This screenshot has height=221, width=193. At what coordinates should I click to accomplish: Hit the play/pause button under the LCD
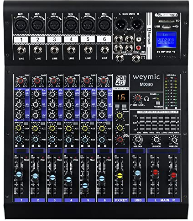(158, 58)
